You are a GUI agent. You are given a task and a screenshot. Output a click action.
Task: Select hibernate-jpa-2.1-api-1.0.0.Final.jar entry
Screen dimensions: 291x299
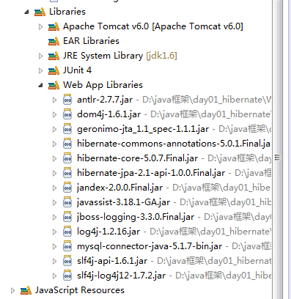151,173
